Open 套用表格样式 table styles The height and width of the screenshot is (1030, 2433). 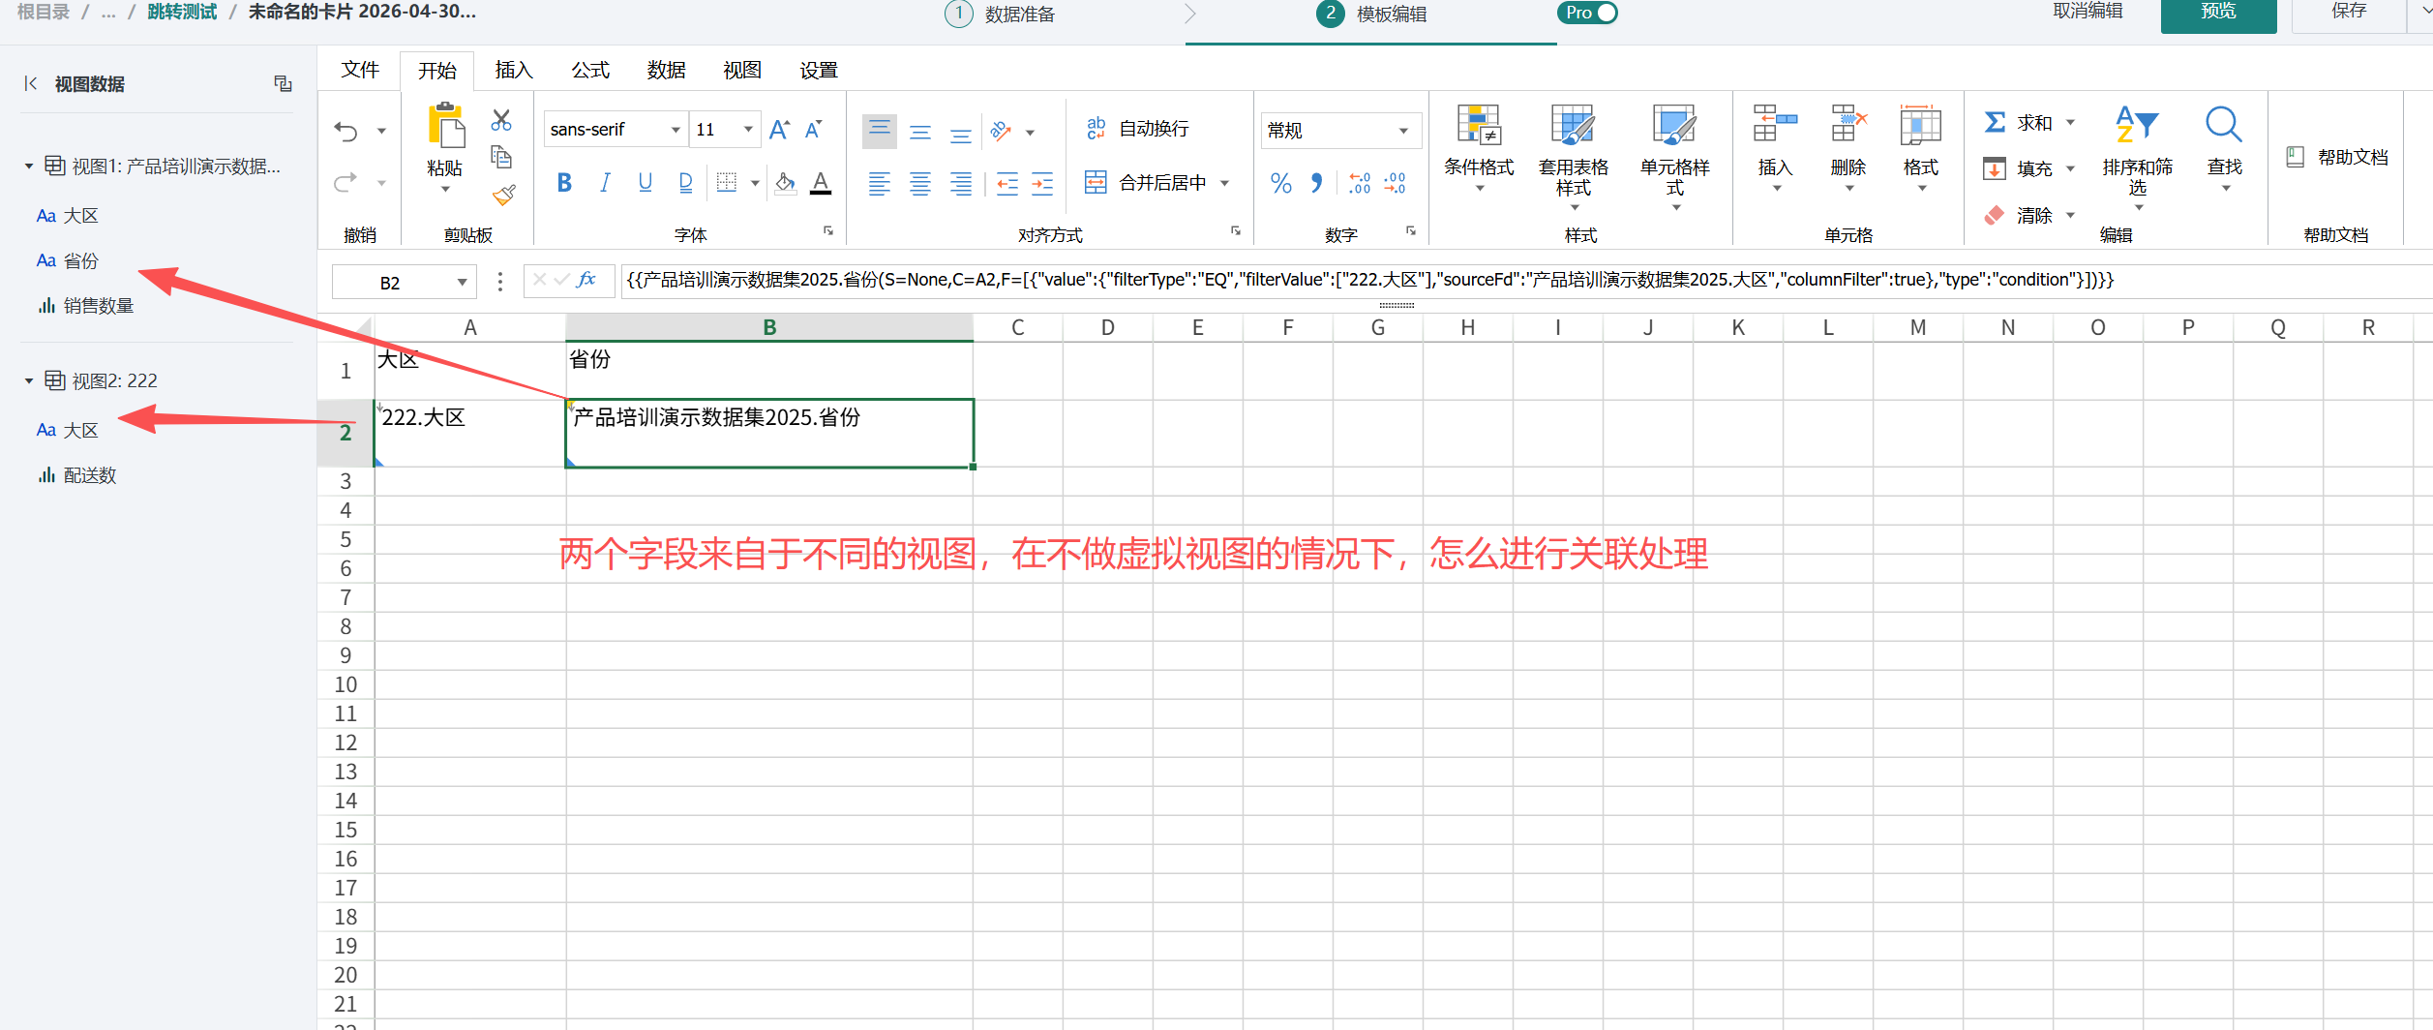[x=1574, y=158]
